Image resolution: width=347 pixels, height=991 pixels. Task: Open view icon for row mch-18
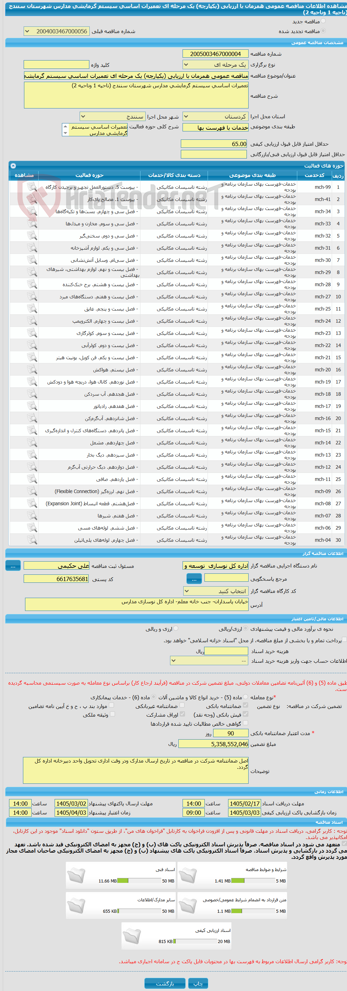click(x=32, y=394)
